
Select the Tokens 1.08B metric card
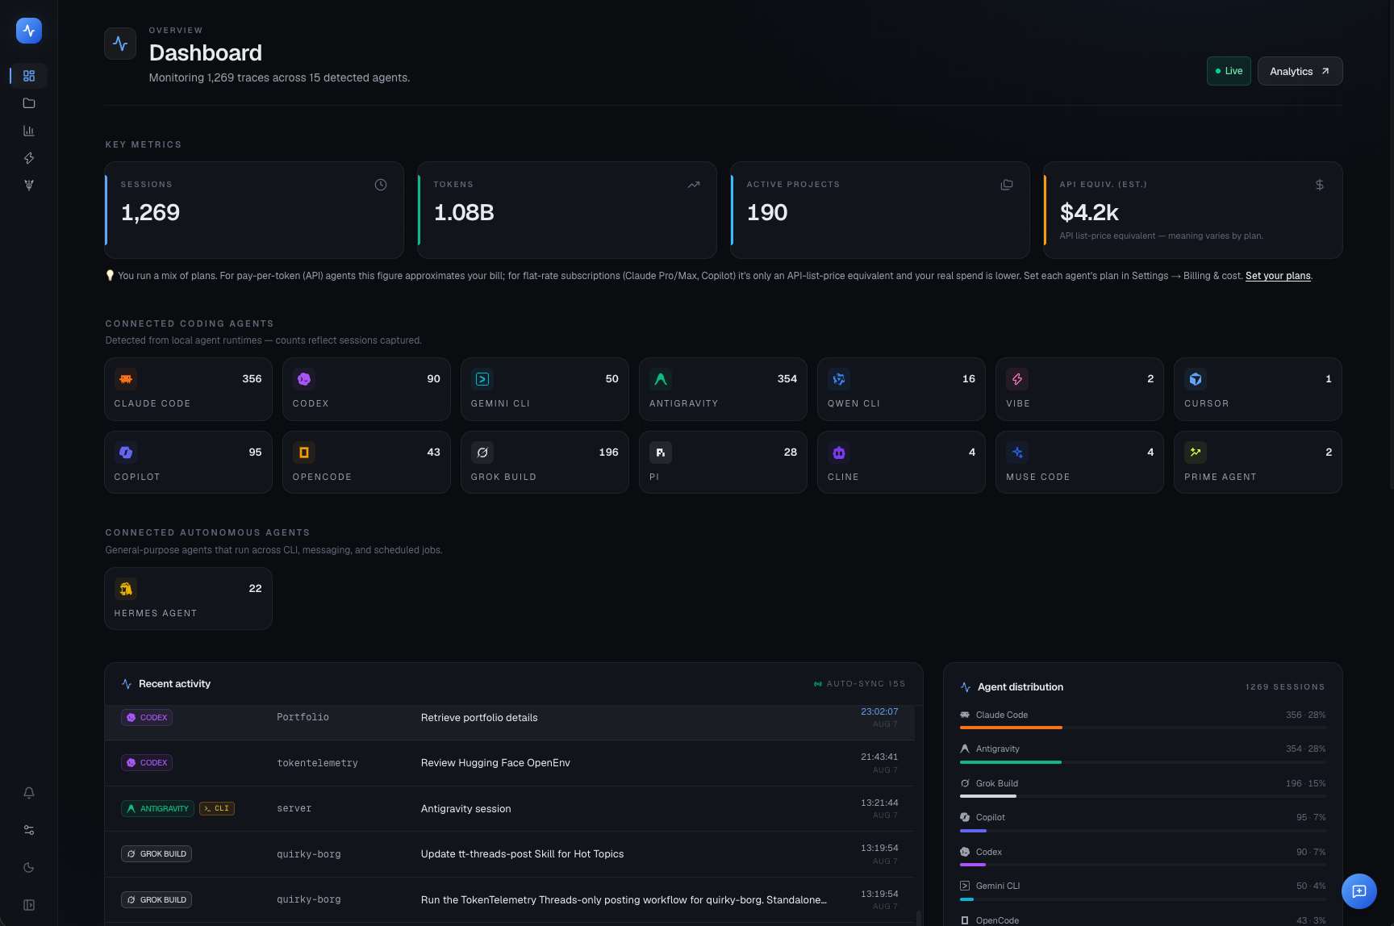(x=567, y=211)
